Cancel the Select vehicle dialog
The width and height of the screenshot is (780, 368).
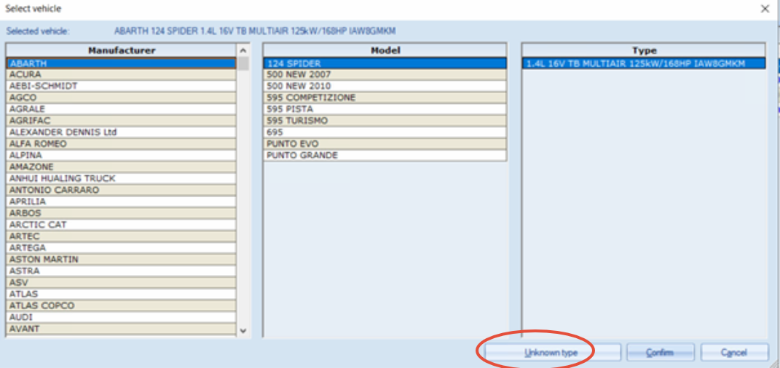(734, 353)
